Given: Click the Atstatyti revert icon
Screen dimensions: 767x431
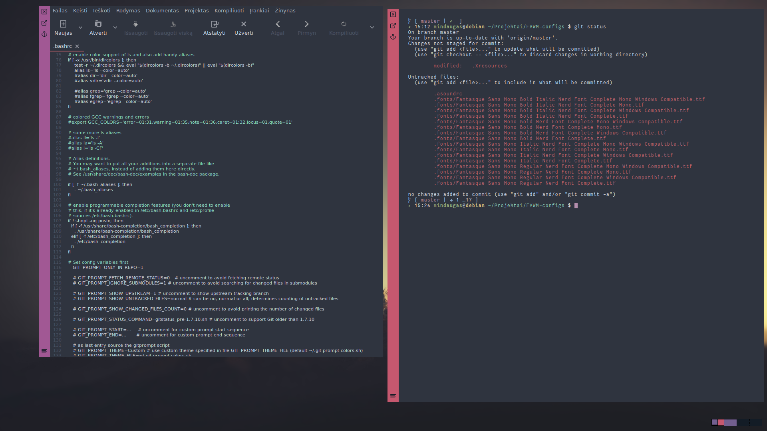Looking at the screenshot, I should coord(215,24).
